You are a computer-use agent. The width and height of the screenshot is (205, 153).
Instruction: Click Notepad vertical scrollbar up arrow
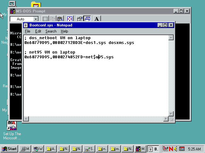[171, 38]
